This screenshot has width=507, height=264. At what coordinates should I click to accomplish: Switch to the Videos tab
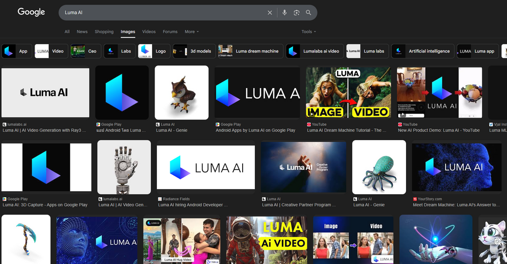click(x=149, y=32)
